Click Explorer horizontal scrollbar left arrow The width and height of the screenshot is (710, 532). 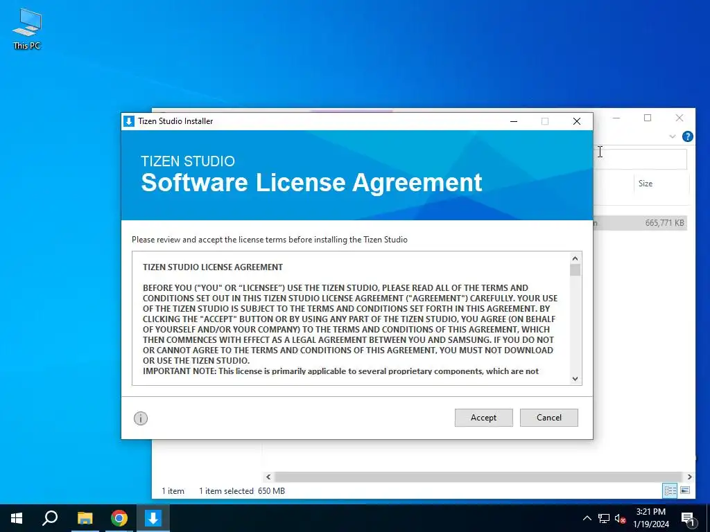click(x=268, y=477)
